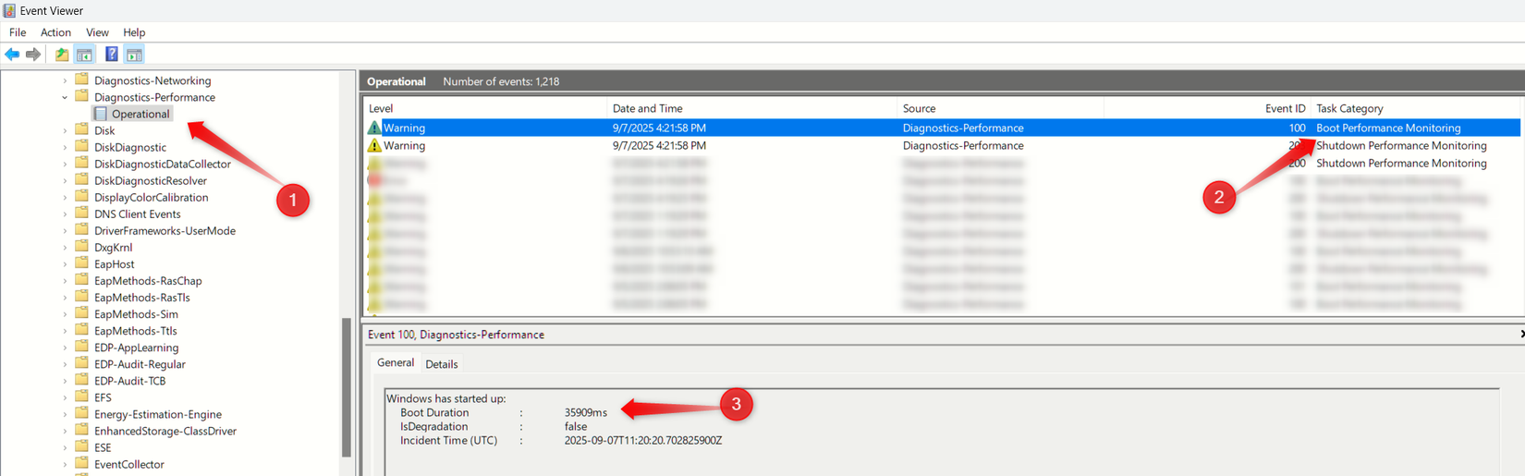
Task: Expand the DNS Client Events node
Action: 65,214
